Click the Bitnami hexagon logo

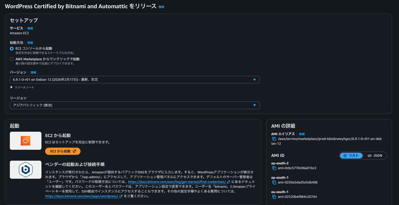(x=26, y=169)
